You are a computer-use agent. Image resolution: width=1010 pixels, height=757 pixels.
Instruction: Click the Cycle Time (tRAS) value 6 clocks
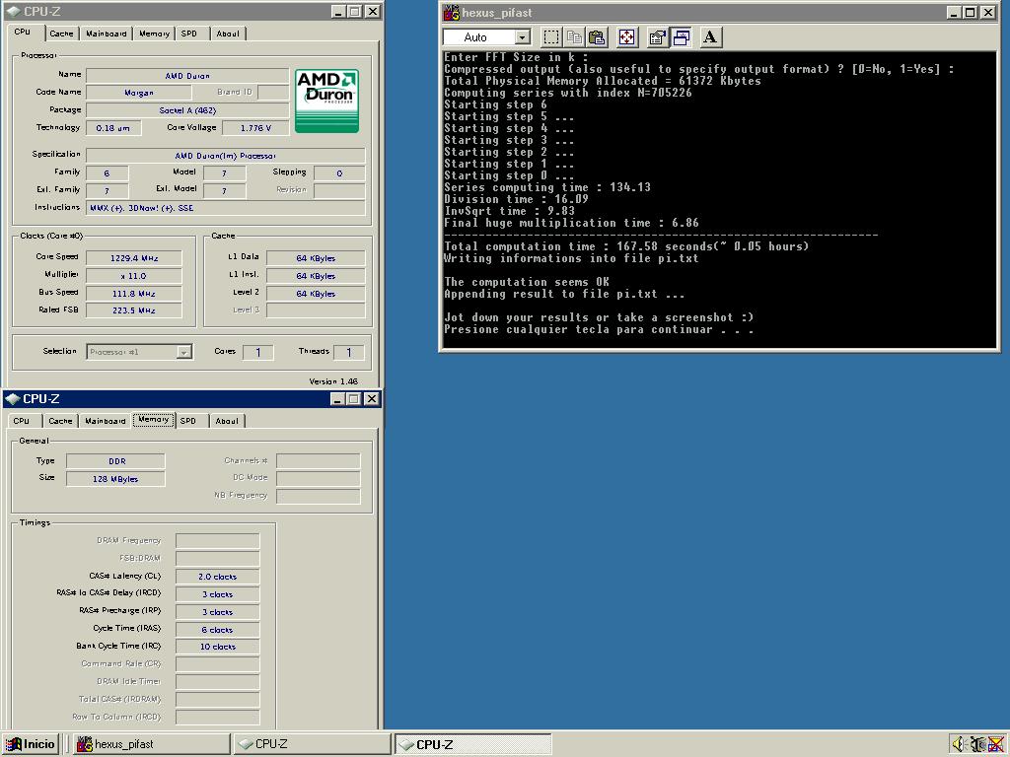tap(218, 630)
